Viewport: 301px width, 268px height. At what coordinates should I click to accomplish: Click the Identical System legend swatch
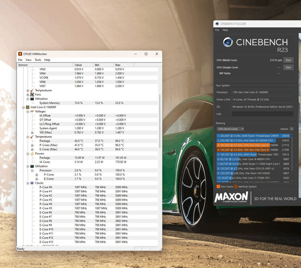point(236,186)
